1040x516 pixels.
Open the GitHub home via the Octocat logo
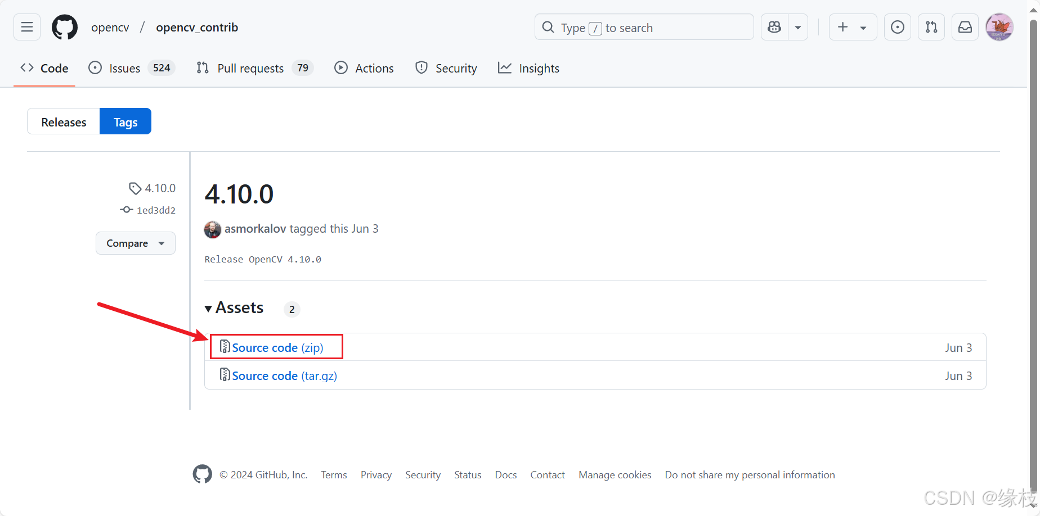coord(64,27)
